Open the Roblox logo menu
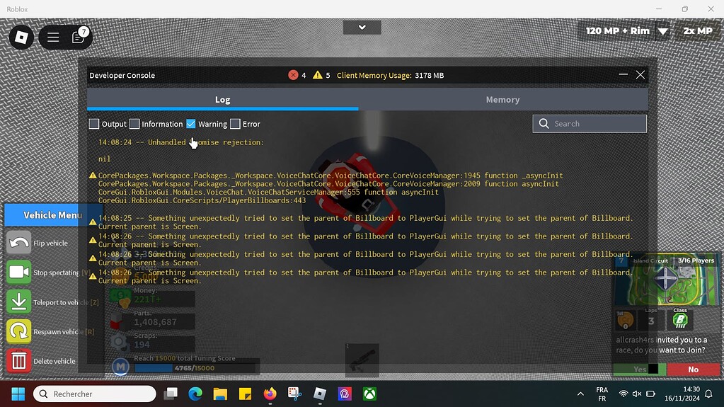Viewport: 724px width, 407px height. tap(22, 37)
